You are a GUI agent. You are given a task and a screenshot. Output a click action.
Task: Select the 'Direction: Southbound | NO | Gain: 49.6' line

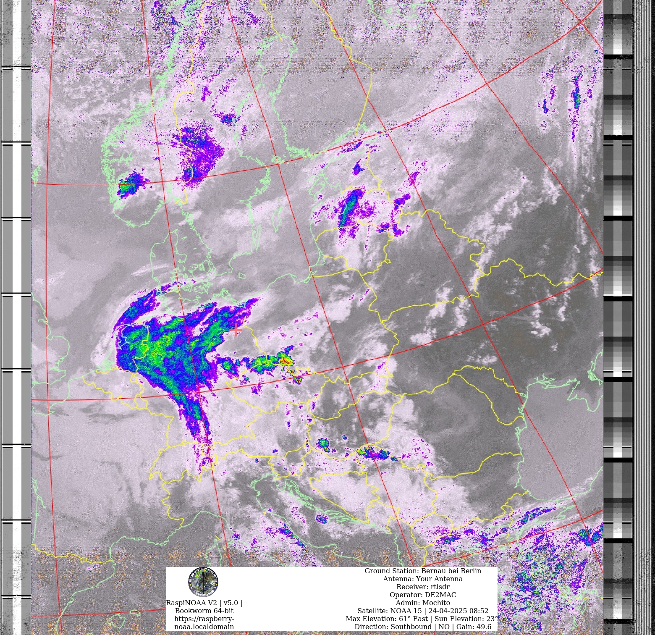click(423, 627)
